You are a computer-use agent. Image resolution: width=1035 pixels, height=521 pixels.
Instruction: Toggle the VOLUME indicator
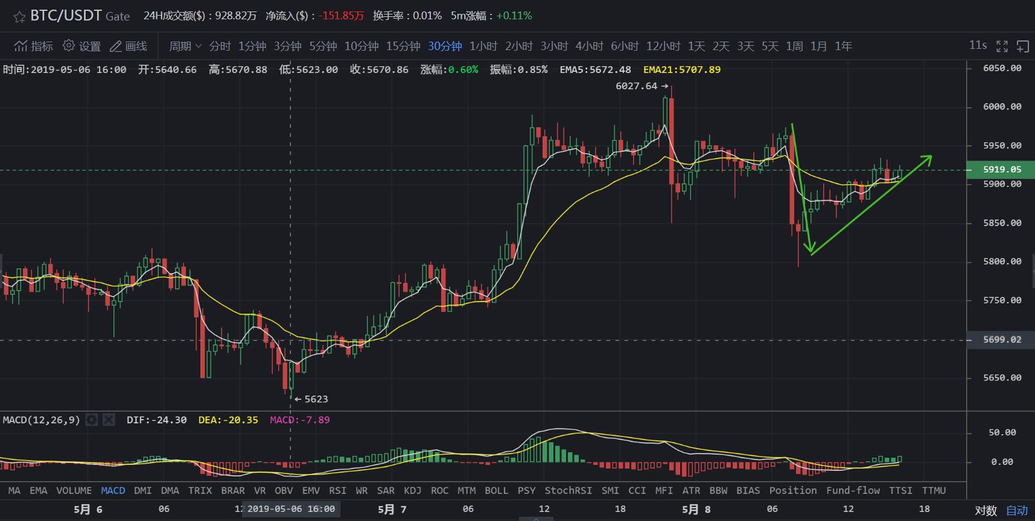74,490
